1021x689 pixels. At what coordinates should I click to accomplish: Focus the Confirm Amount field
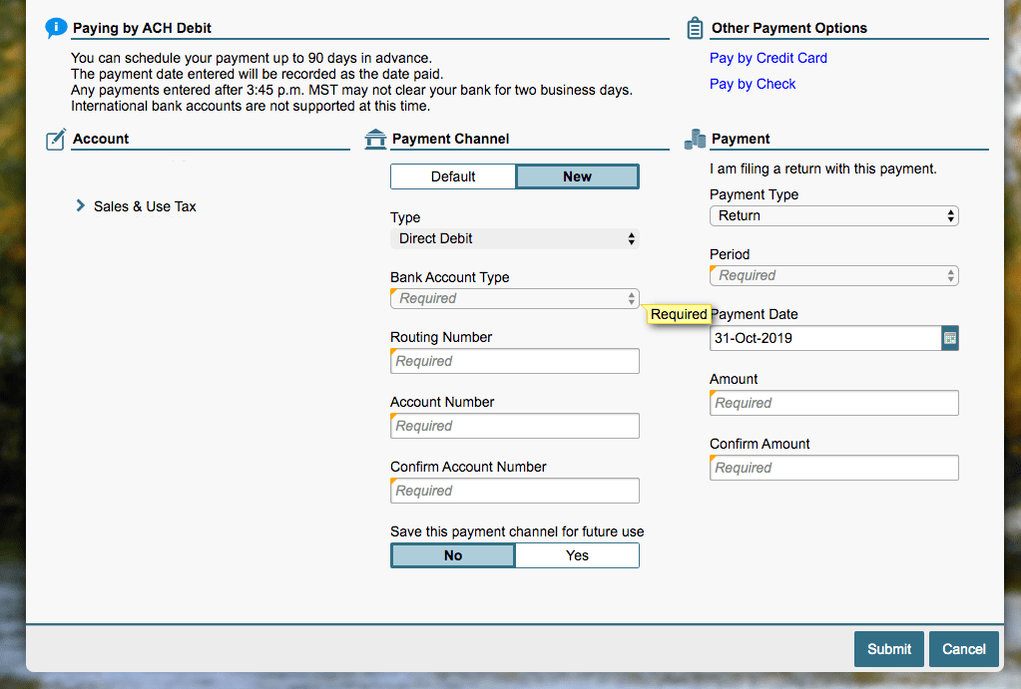point(834,468)
